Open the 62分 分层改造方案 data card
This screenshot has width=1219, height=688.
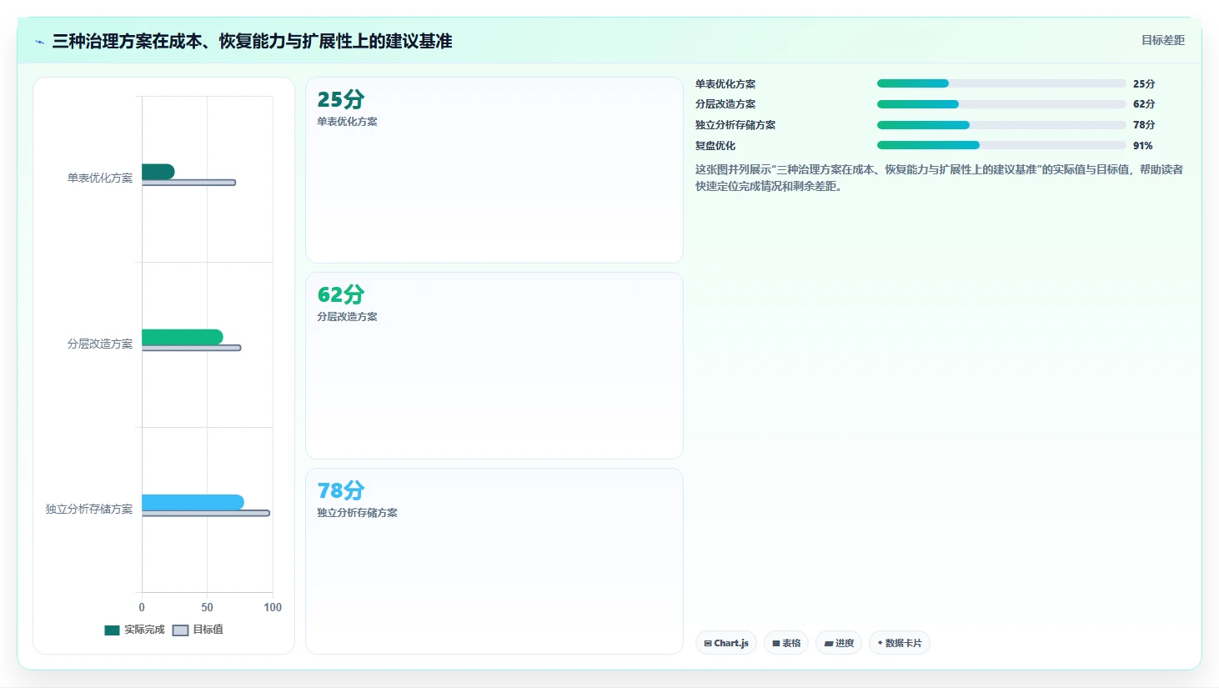pyautogui.click(x=494, y=365)
